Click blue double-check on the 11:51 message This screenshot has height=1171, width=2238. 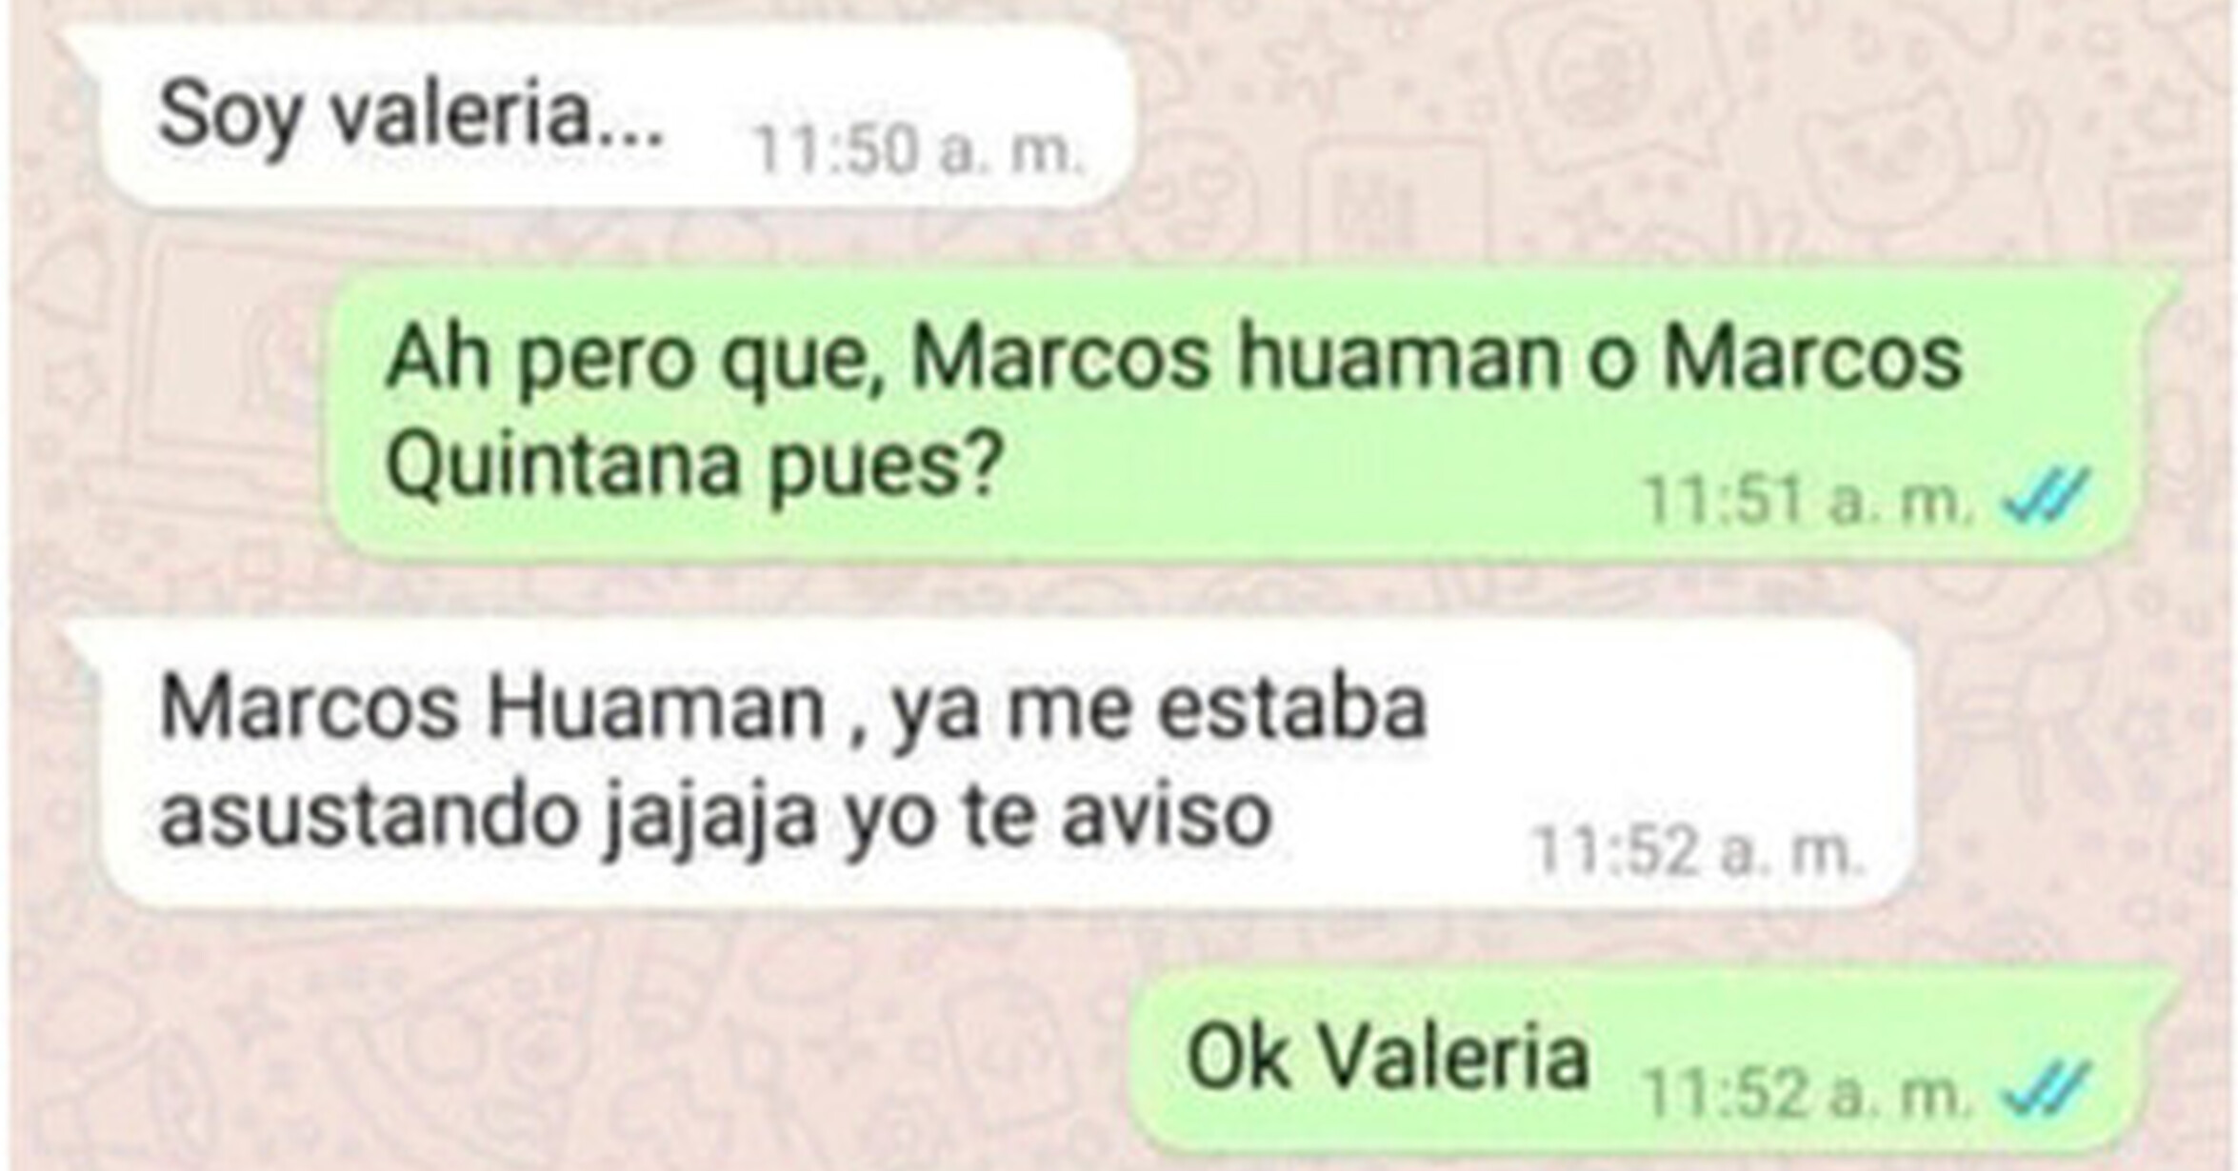point(2046,496)
